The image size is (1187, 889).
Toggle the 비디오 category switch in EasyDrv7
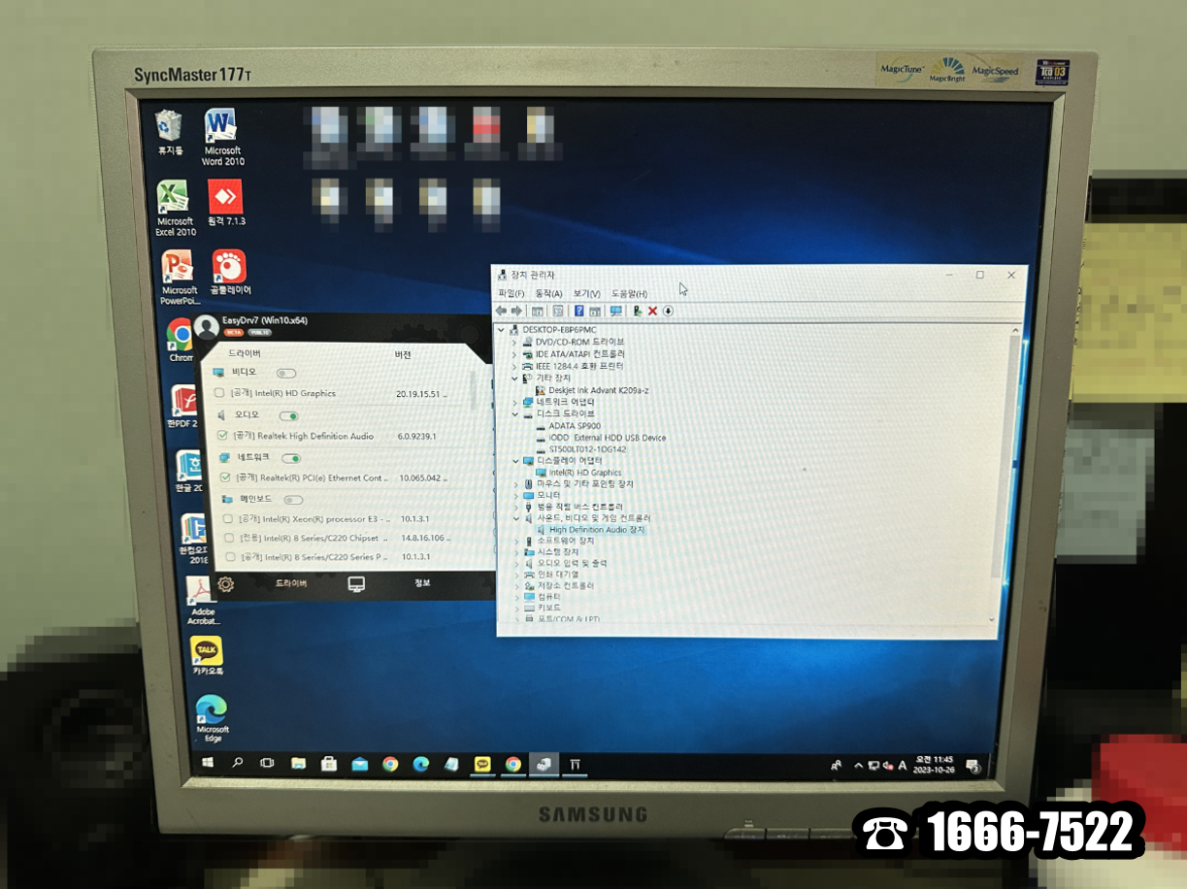click(x=286, y=373)
